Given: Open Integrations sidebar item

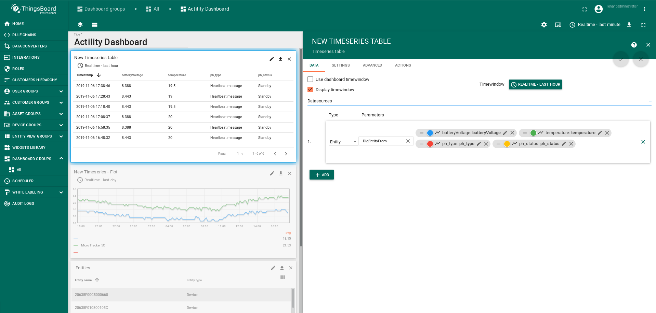Looking at the screenshot, I should [x=34, y=57].
